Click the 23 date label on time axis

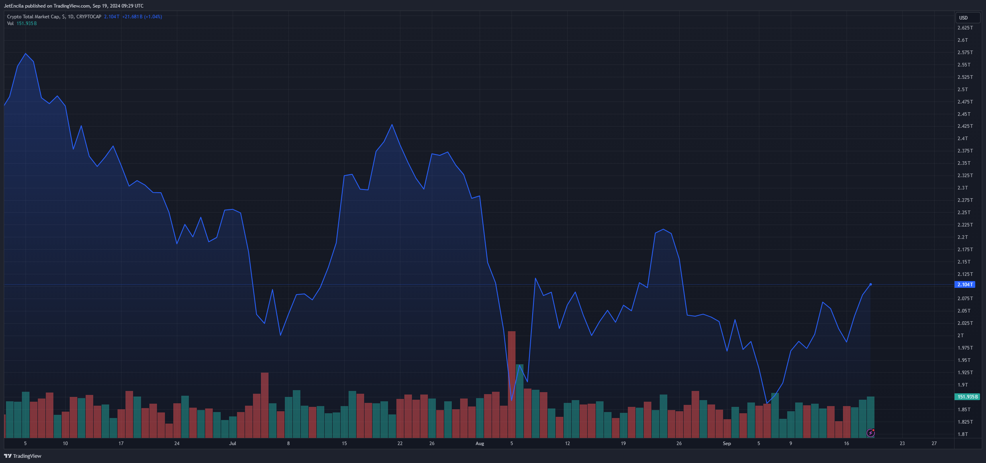coord(902,443)
